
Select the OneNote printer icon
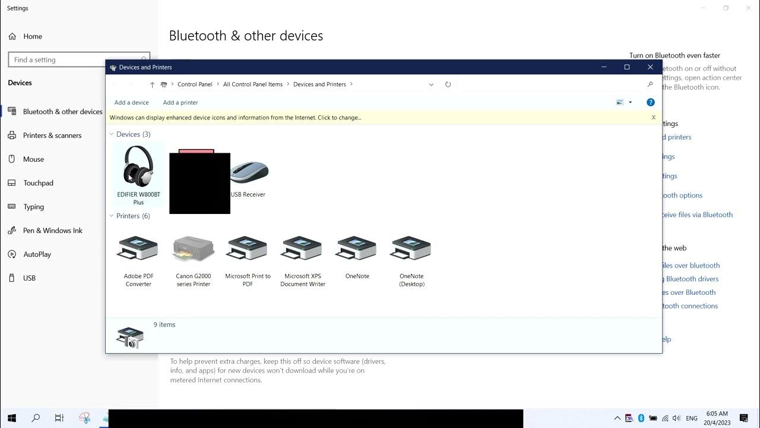(x=357, y=256)
